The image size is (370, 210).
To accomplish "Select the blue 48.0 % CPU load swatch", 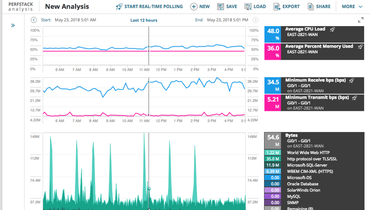I will tap(273, 34).
